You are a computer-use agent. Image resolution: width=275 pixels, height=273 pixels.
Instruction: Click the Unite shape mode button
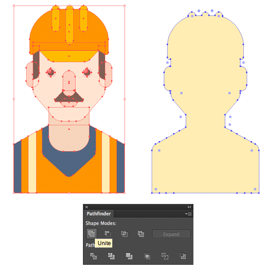pos(91,234)
